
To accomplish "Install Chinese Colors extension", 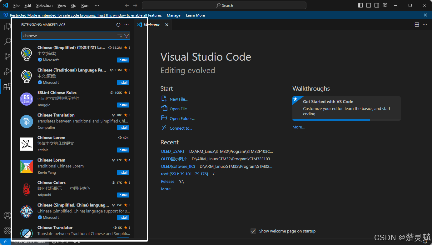I will point(123,195).
